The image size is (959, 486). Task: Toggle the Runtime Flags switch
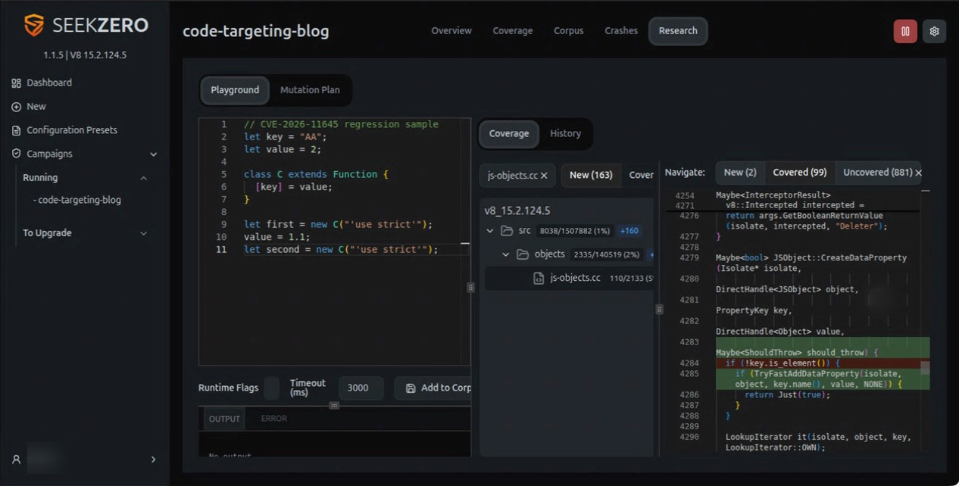271,388
